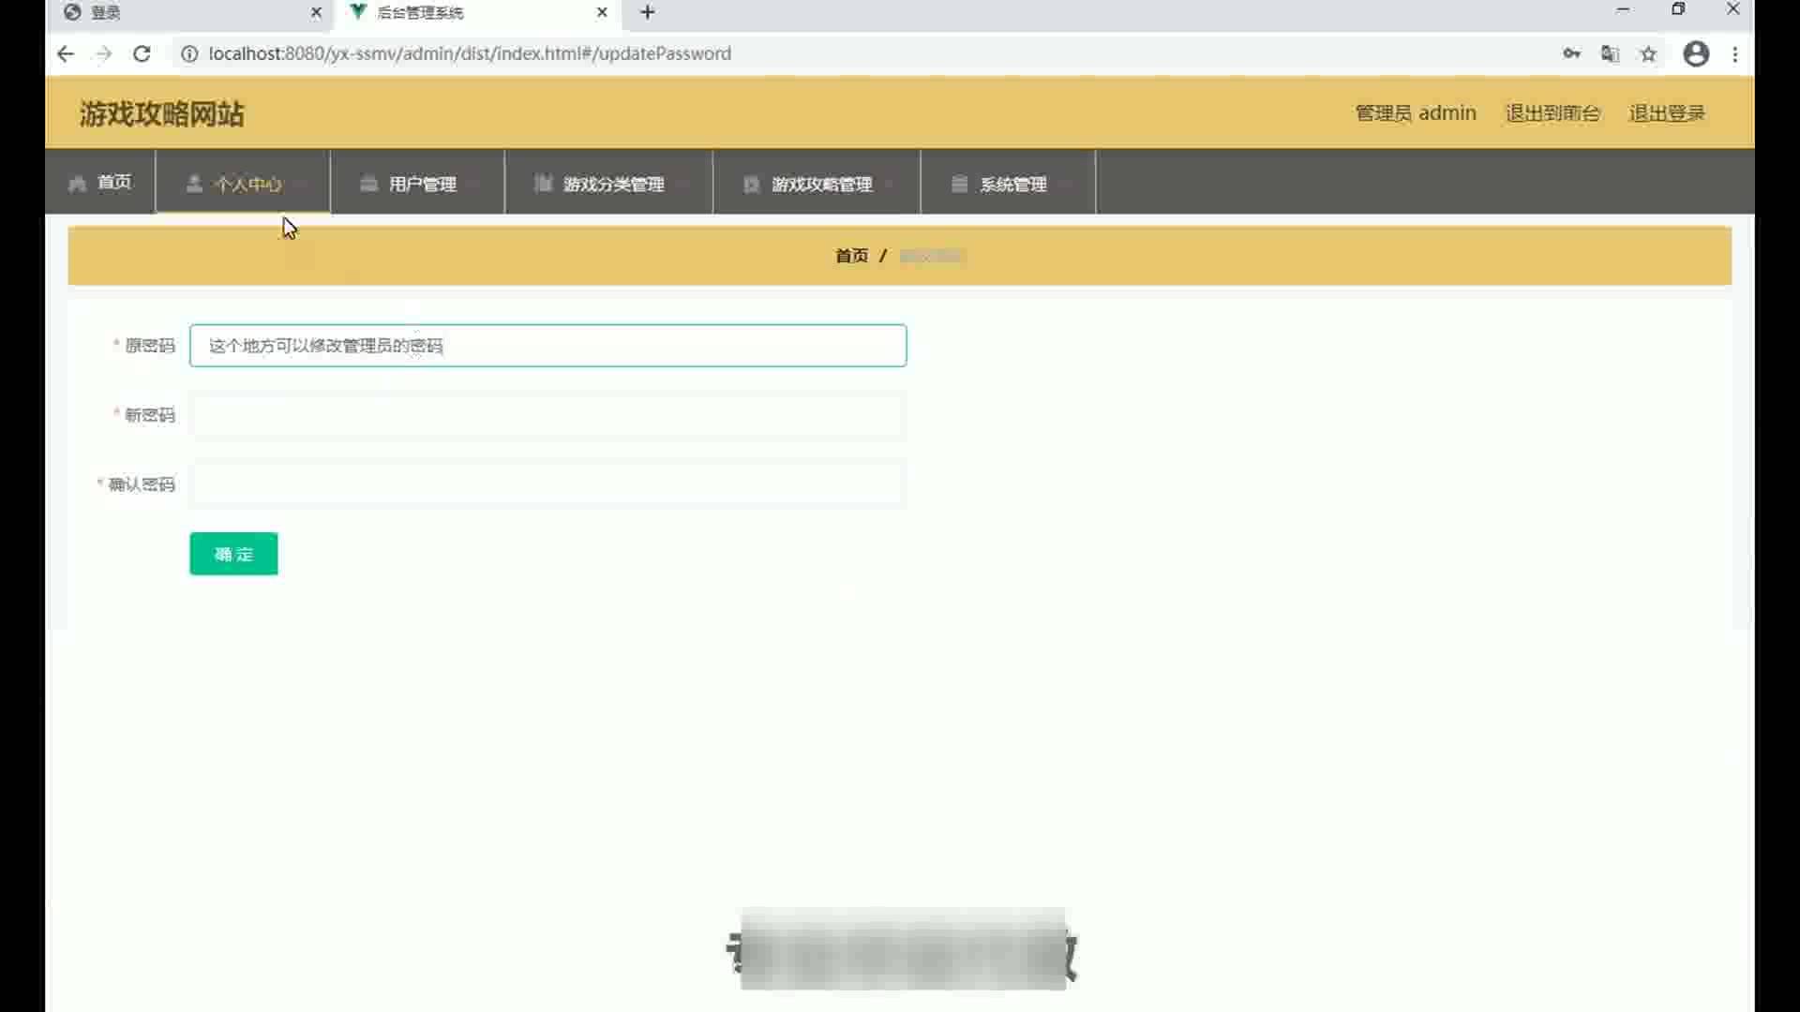Screen dimensions: 1800x1012
Task: Open the 首页 navigation menu item
Action: click(x=113, y=182)
